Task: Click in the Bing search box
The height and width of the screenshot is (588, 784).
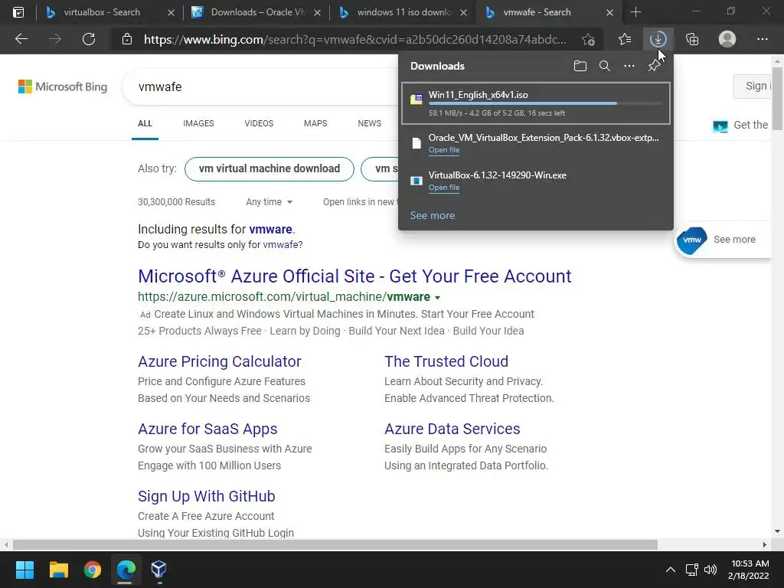Action: [x=260, y=87]
